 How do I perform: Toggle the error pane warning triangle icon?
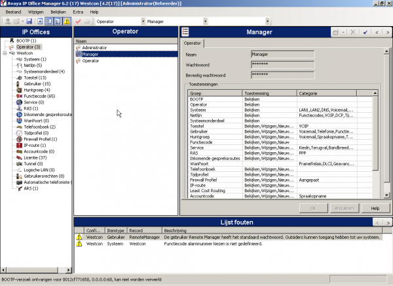click(67, 22)
